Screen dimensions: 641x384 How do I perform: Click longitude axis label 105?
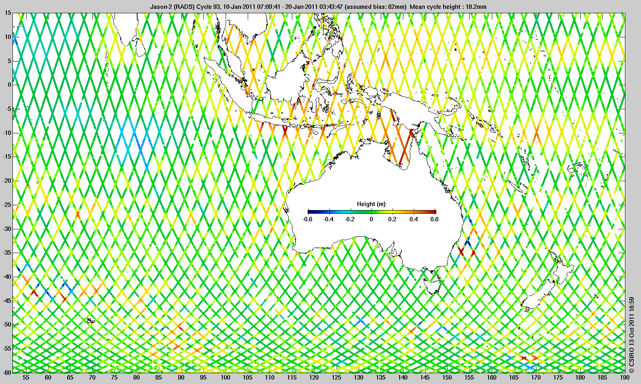pyautogui.click(x=247, y=378)
